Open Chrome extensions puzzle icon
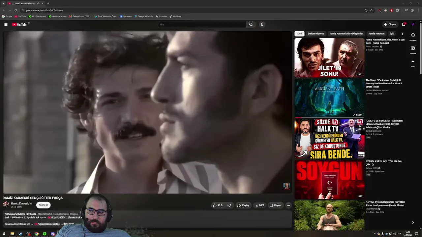422x237 pixels. click(x=397, y=10)
